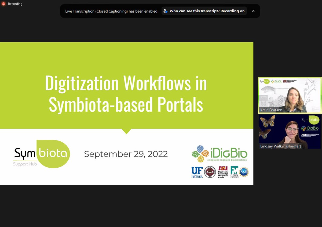The image size is (322, 227).
Task: Click the people icon in transcript notice
Action: (166, 11)
